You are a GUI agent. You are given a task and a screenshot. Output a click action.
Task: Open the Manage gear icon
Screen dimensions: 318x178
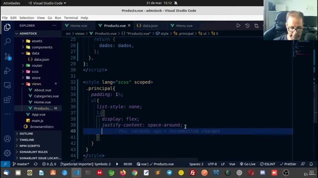pos(7,153)
